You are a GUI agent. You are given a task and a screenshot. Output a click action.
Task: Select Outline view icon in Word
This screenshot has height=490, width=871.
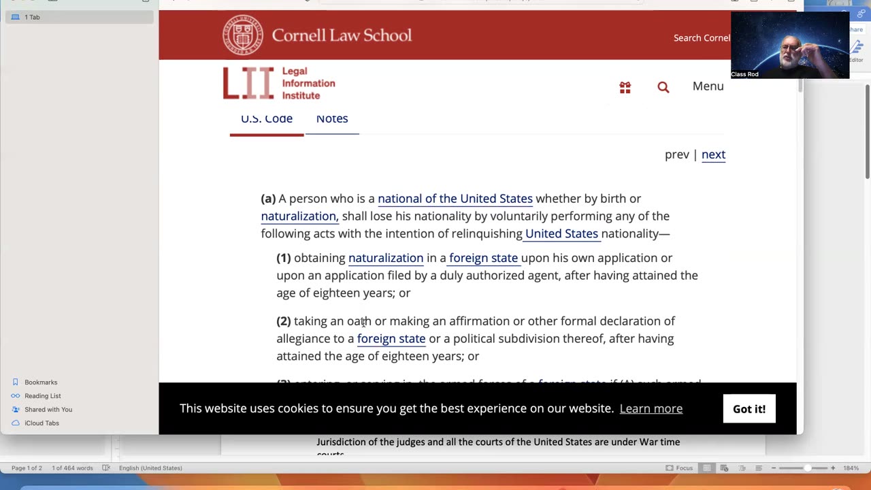coord(742,468)
